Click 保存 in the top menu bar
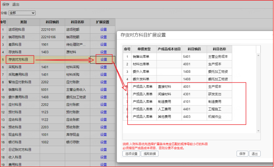 click(5, 5)
